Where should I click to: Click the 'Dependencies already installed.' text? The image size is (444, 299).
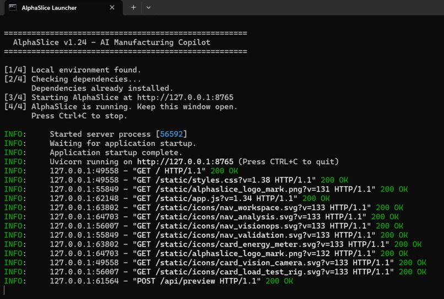(x=102, y=88)
